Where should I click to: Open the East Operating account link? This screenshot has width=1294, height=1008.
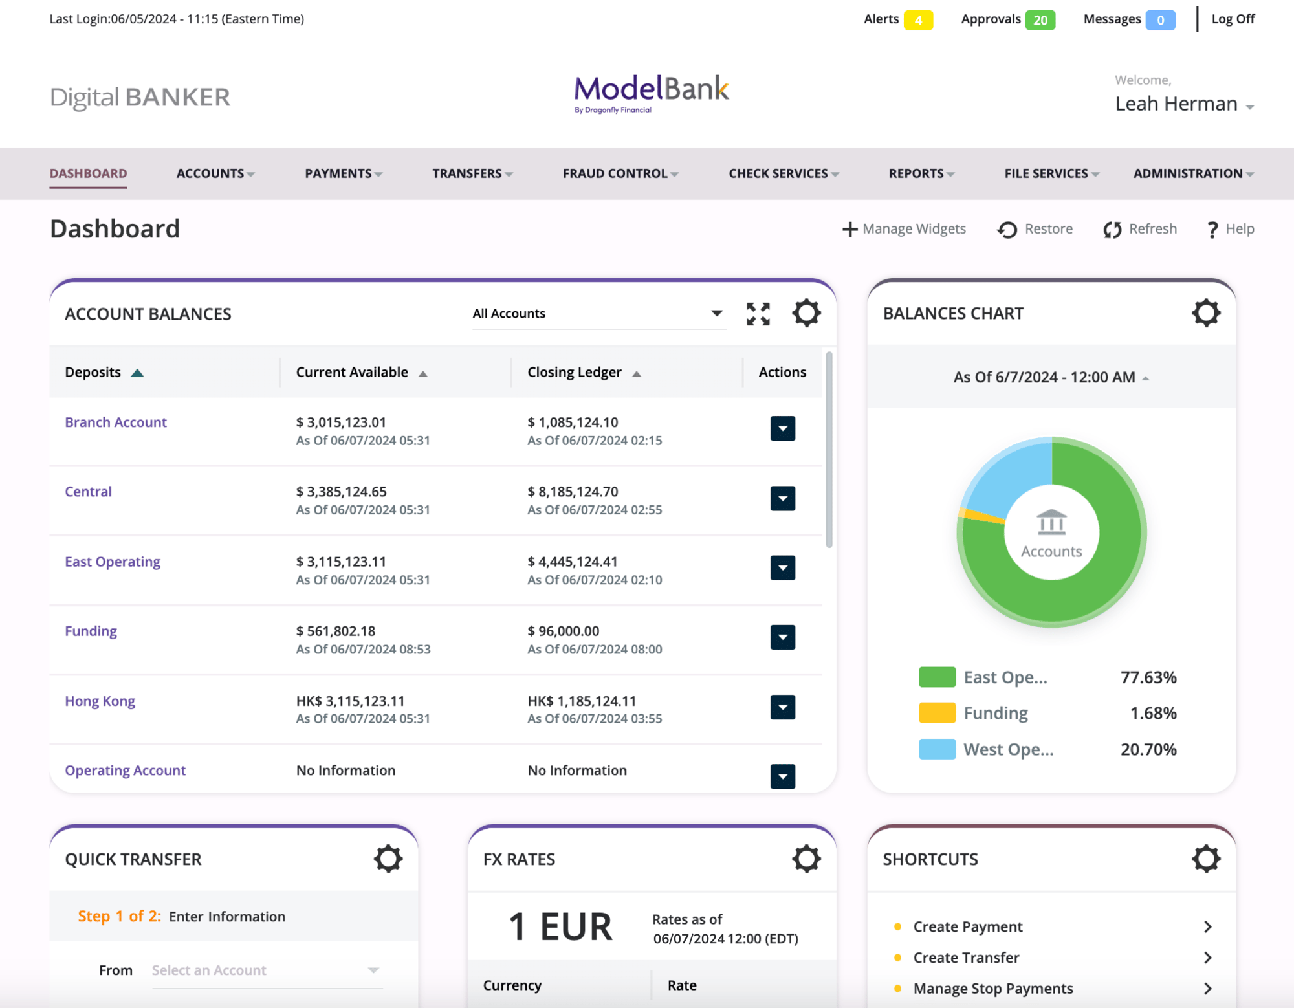pos(113,562)
